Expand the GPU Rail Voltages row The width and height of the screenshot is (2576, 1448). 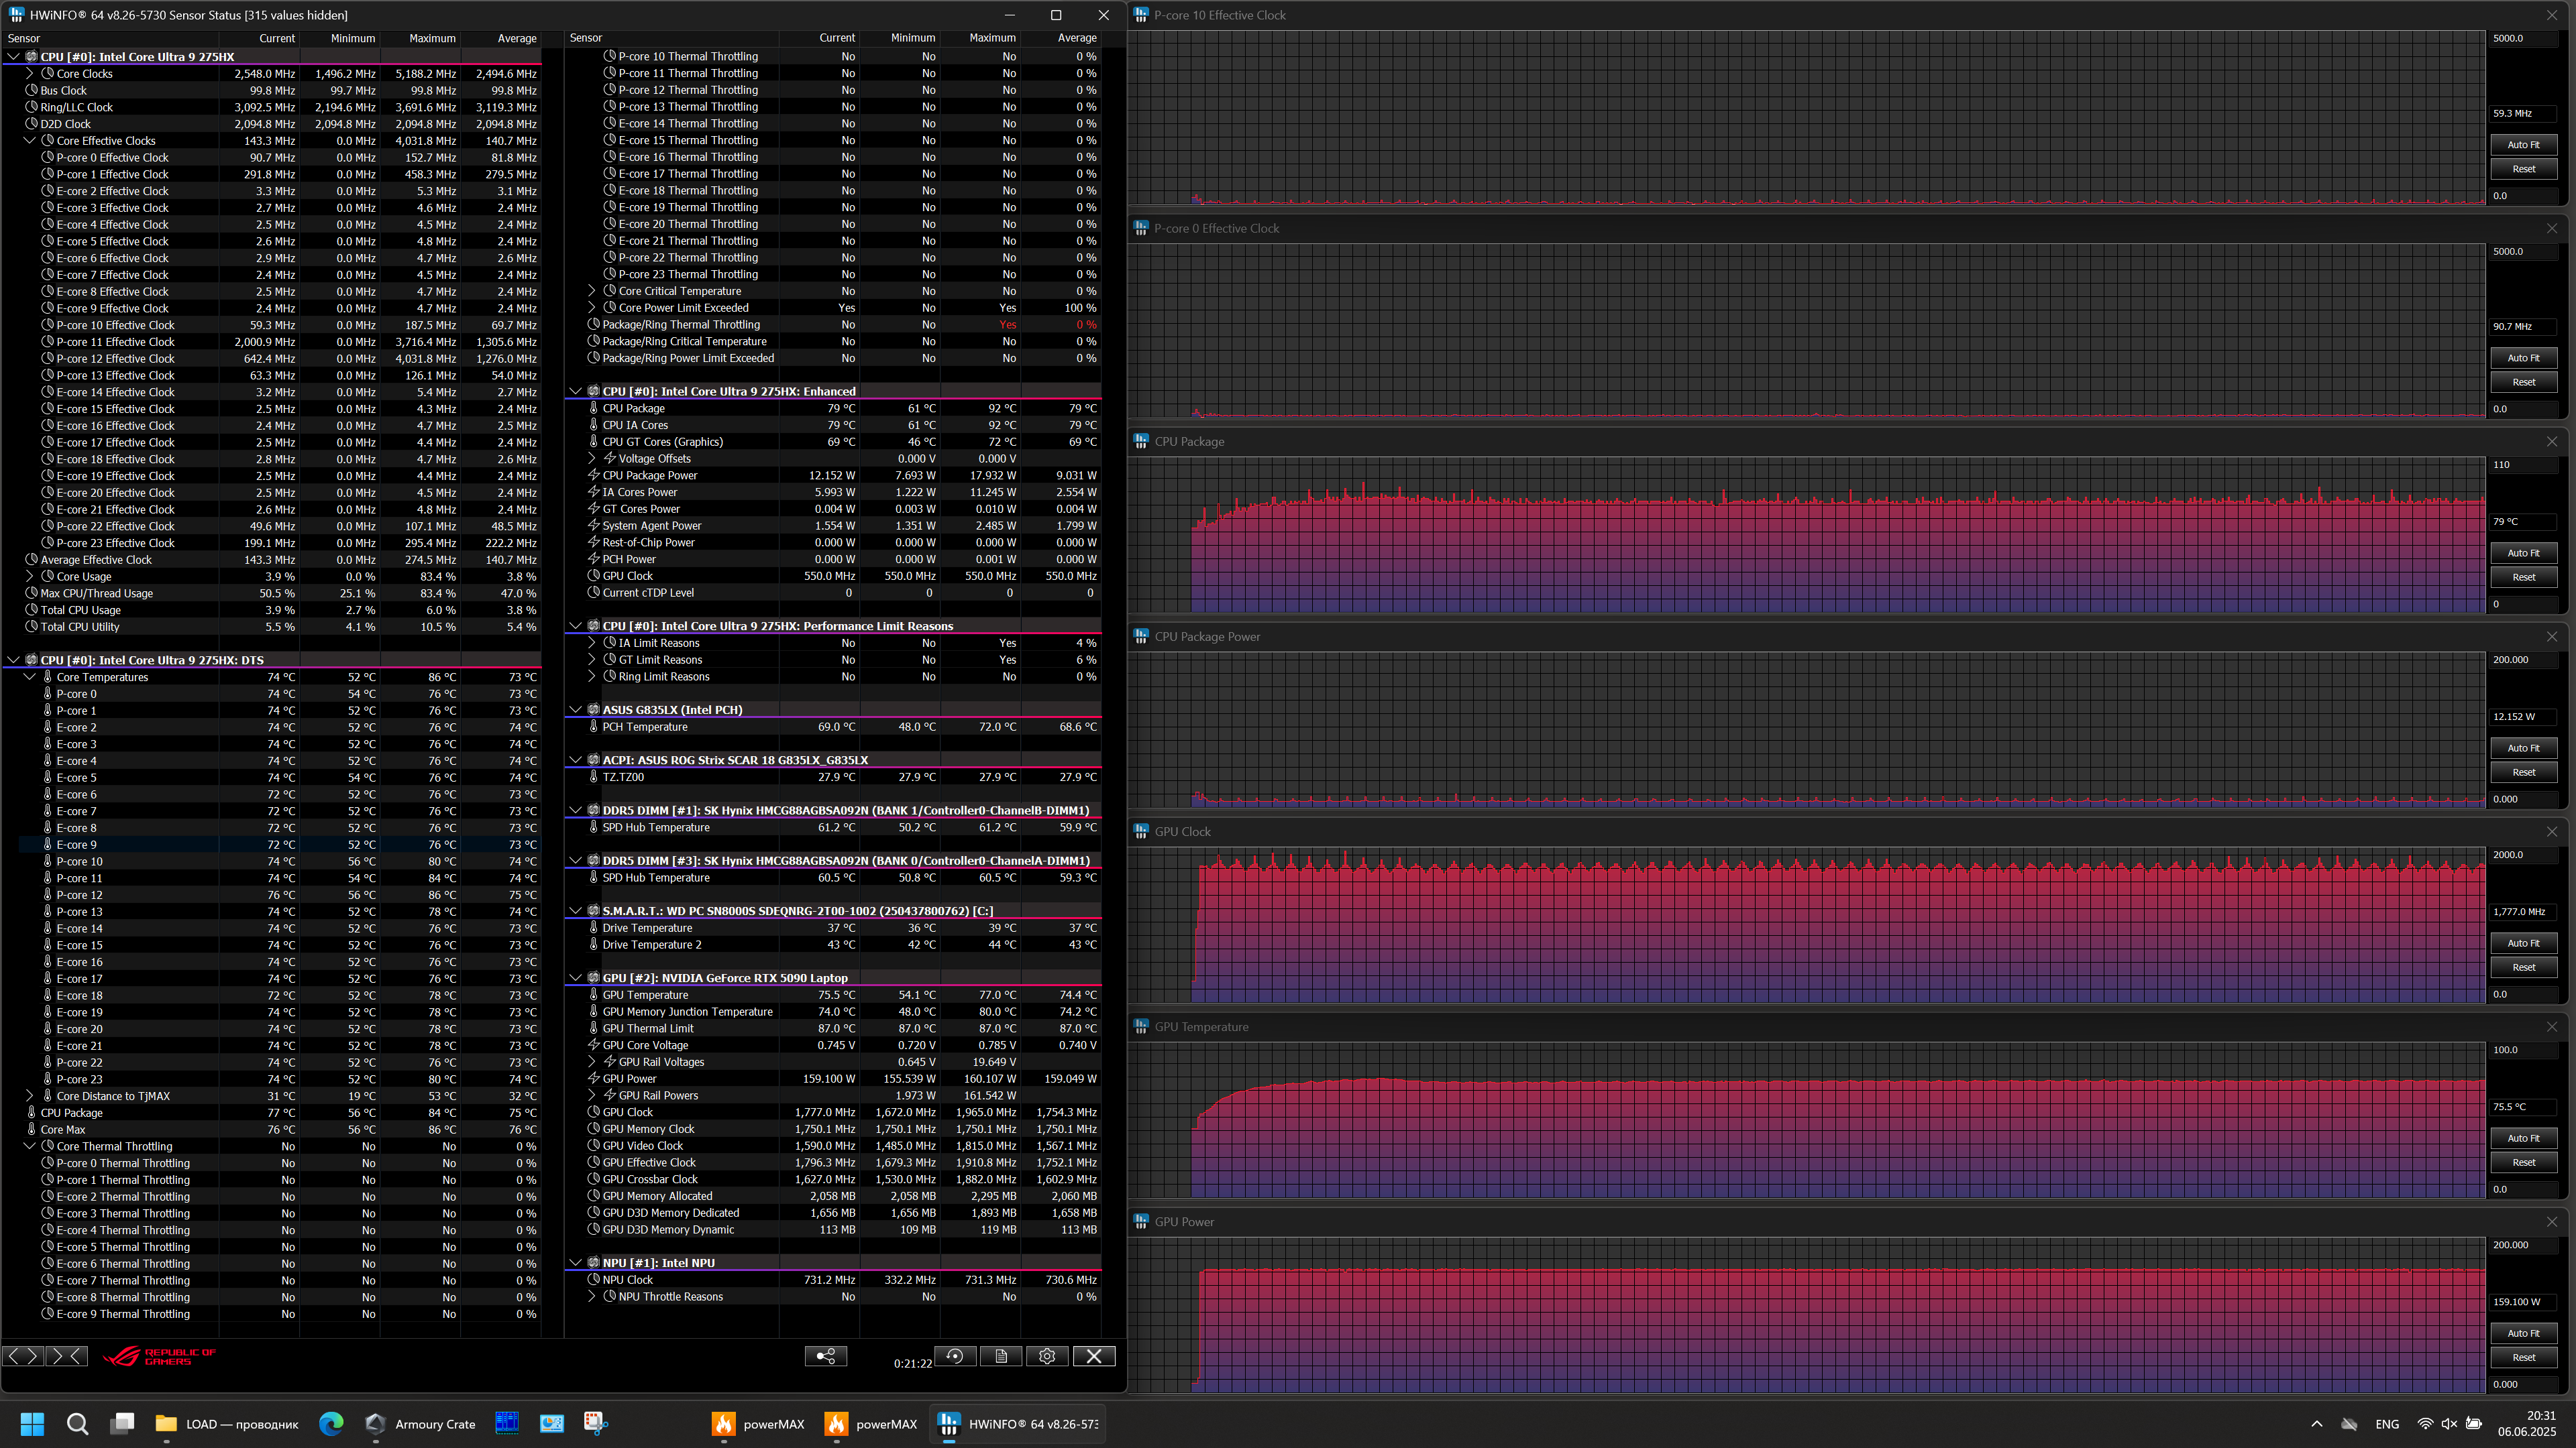[592, 1063]
